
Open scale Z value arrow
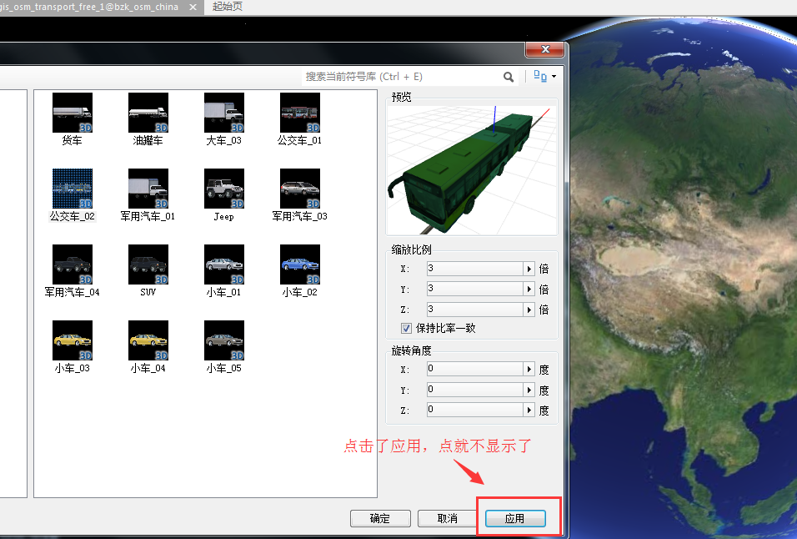click(529, 310)
